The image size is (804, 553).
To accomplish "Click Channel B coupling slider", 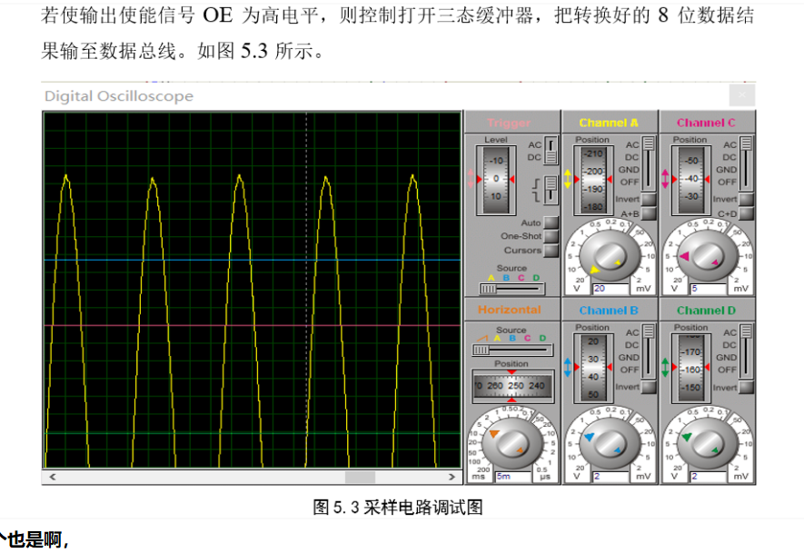I will tap(649, 351).
